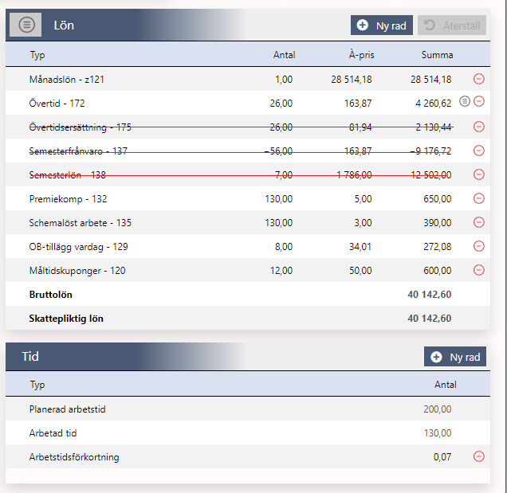Click Övertid Antal value 26,00
This screenshot has width=507, height=493.
pyautogui.click(x=281, y=104)
